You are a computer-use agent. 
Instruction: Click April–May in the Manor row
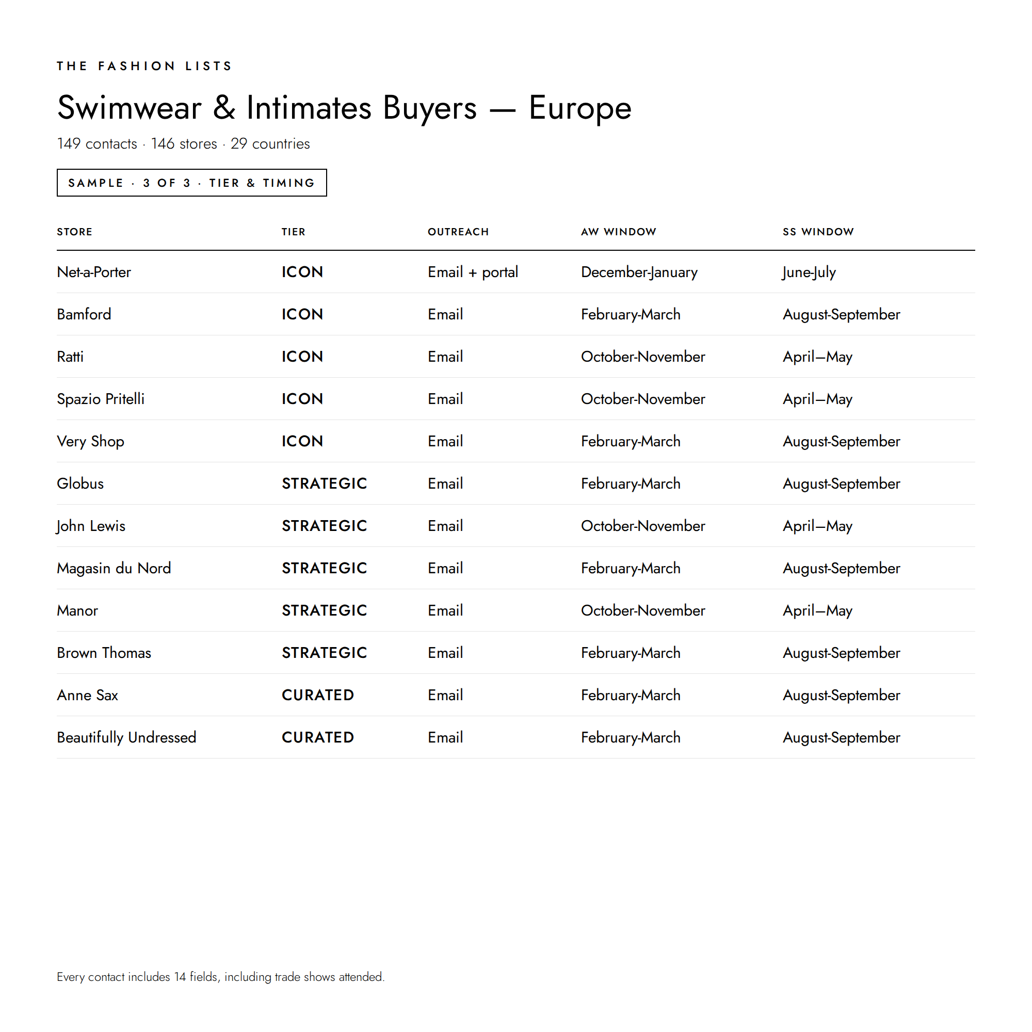click(x=818, y=610)
